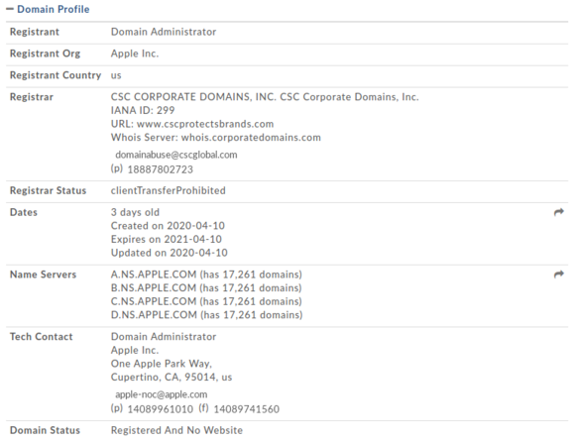Select the CSC CORPORATE DOMAINS registrar line
Screen dimensions: 575x442
point(265,97)
